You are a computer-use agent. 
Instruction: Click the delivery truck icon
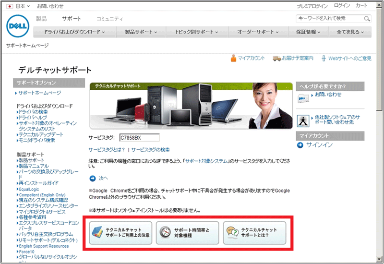point(277,58)
